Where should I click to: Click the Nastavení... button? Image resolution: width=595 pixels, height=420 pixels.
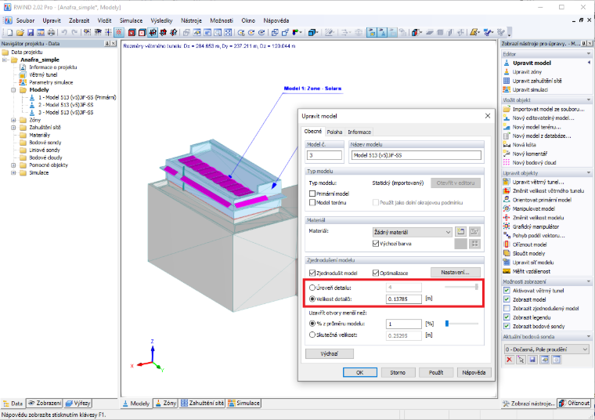click(456, 272)
